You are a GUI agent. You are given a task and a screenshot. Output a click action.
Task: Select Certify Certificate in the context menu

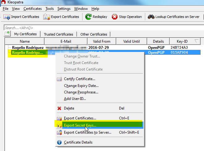point(79,79)
